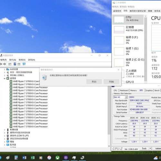Open Word from the taskbar

[x=24, y=157]
